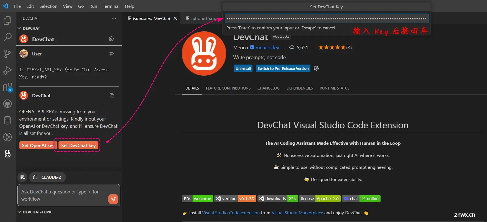The image size is (487, 222).
Task: Click the Uninstall button
Action: pyautogui.click(x=243, y=68)
